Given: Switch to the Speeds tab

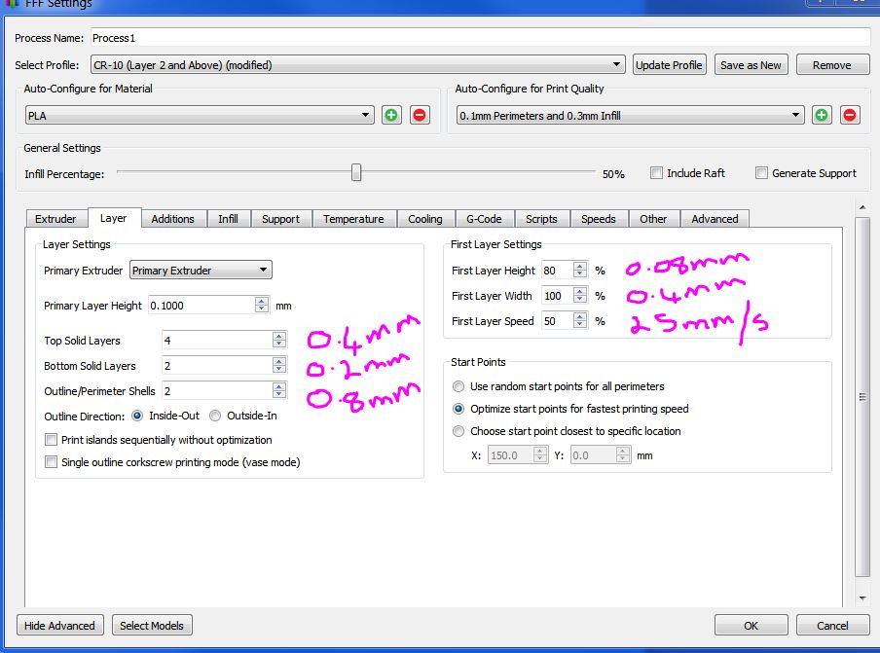Looking at the screenshot, I should point(599,219).
